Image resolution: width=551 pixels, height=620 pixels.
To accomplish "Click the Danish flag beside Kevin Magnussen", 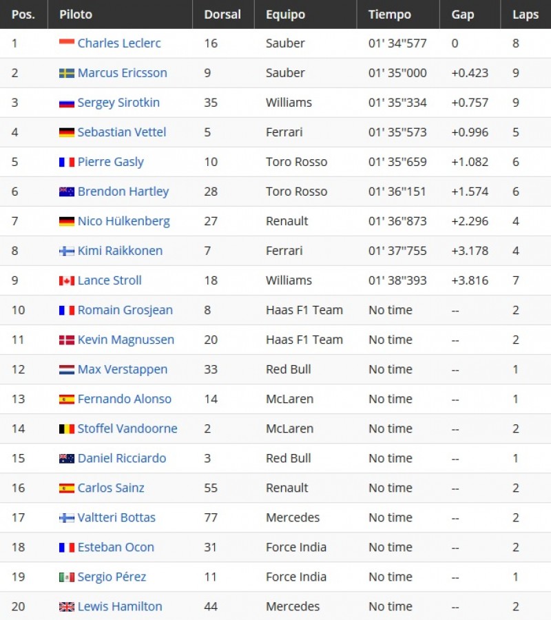I will tap(66, 340).
